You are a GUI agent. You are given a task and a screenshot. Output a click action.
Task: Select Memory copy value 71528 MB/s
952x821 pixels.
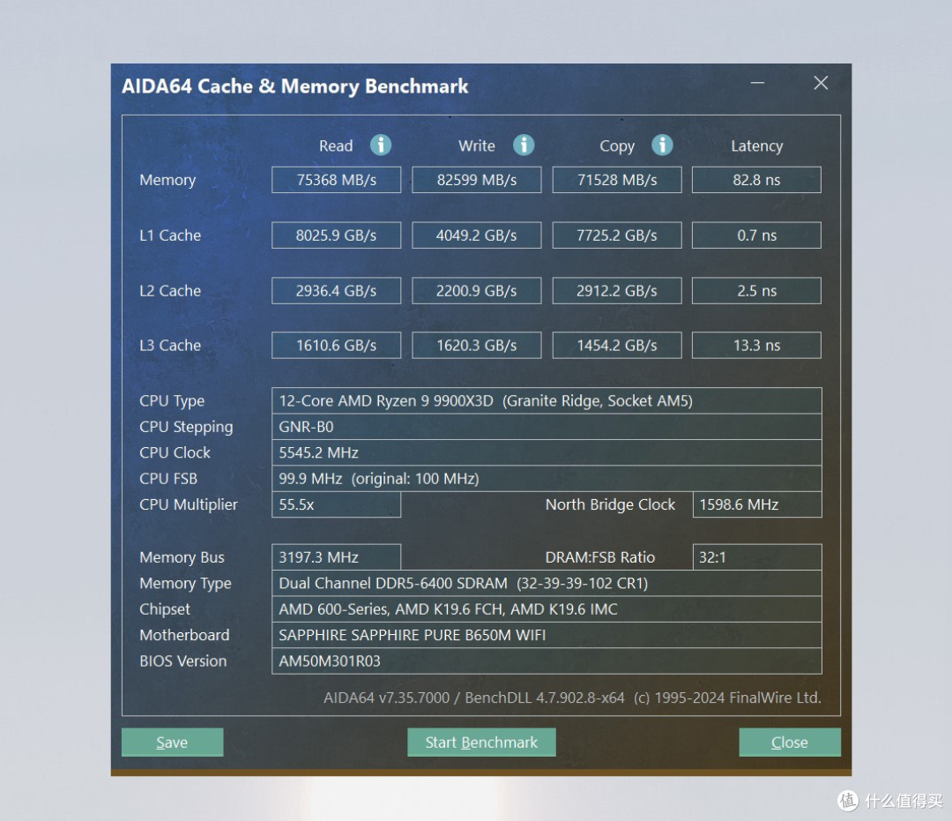[x=617, y=180]
